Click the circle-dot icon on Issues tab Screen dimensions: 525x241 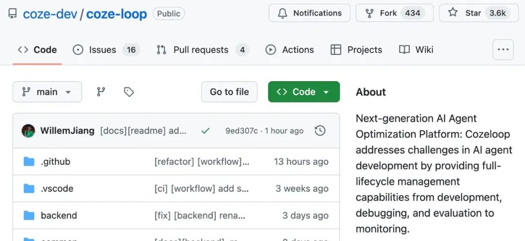78,50
